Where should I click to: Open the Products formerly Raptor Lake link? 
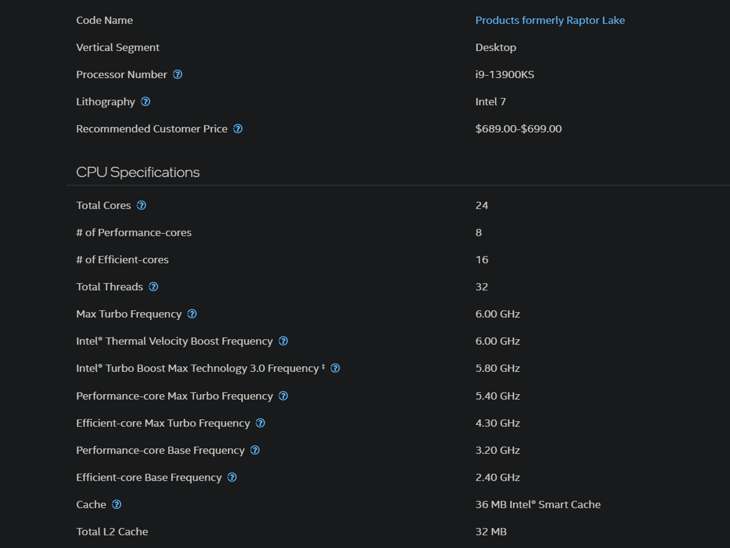[550, 20]
